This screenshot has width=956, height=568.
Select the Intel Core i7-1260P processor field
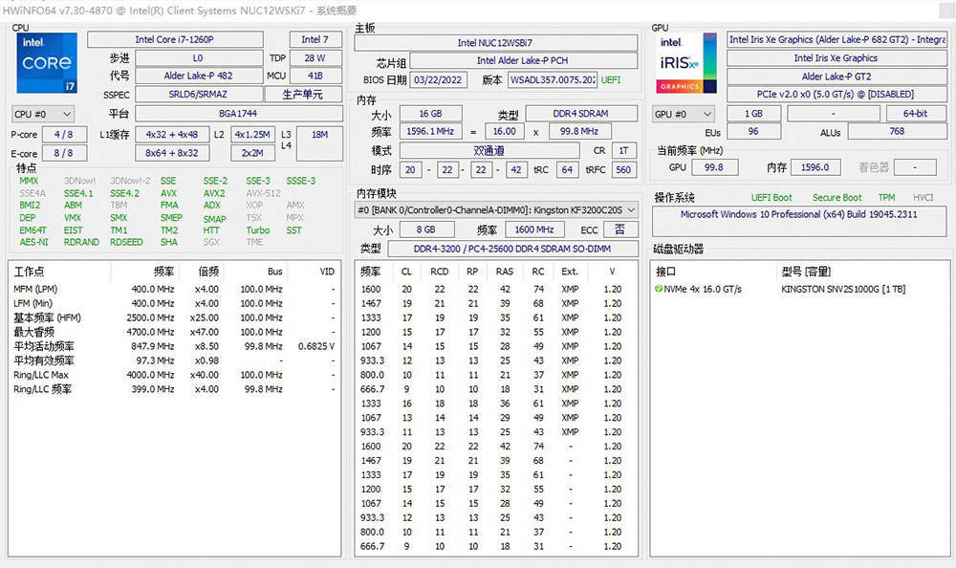tap(175, 39)
